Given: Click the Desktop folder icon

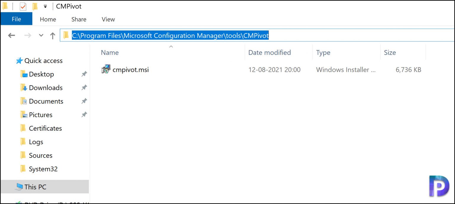Looking at the screenshot, I should tap(24, 74).
